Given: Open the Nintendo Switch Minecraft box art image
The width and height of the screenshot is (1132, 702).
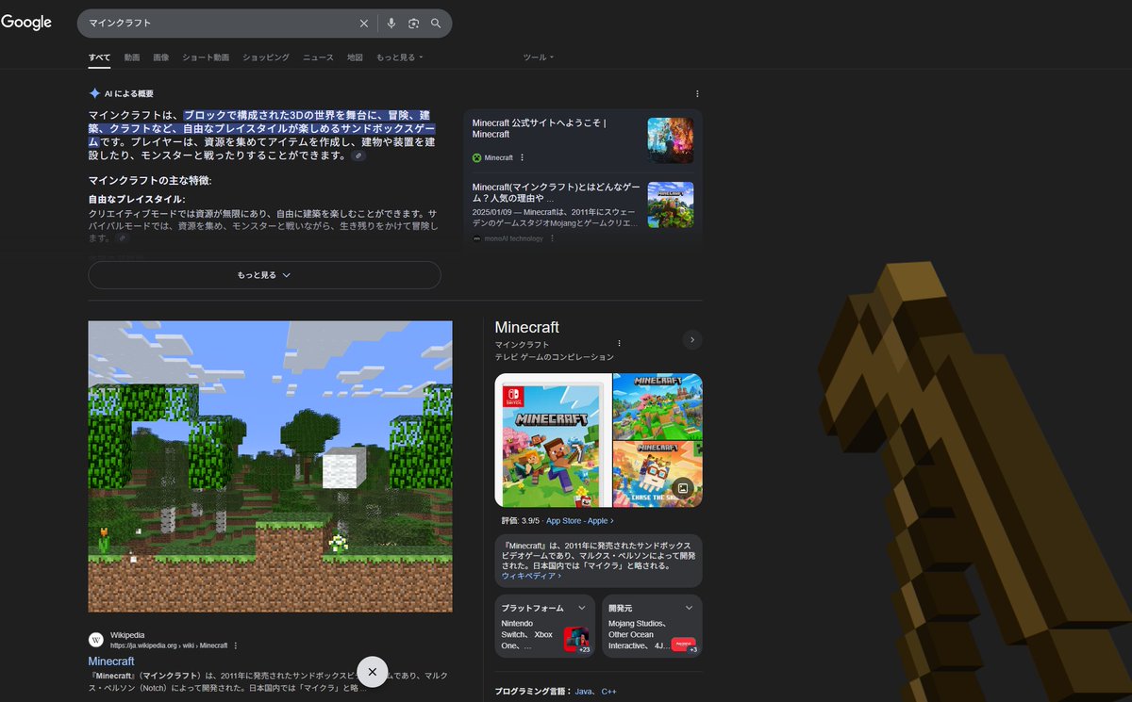Looking at the screenshot, I should coord(553,441).
